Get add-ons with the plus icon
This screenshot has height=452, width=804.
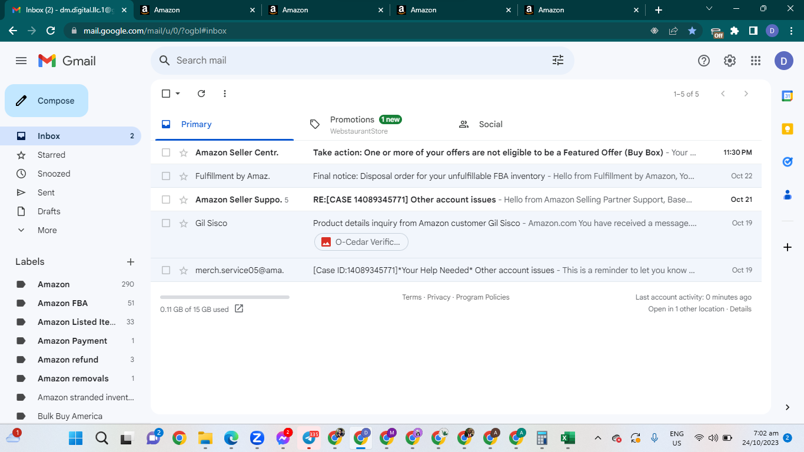tap(788, 247)
